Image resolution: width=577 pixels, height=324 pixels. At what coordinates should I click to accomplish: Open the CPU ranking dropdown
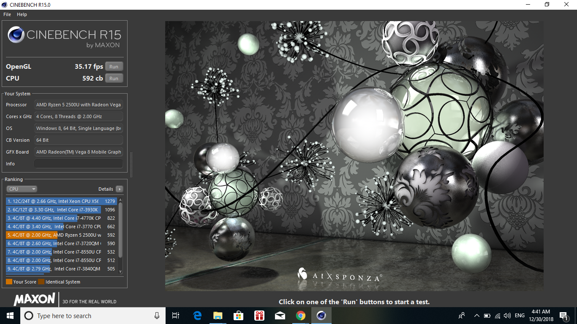[22, 189]
